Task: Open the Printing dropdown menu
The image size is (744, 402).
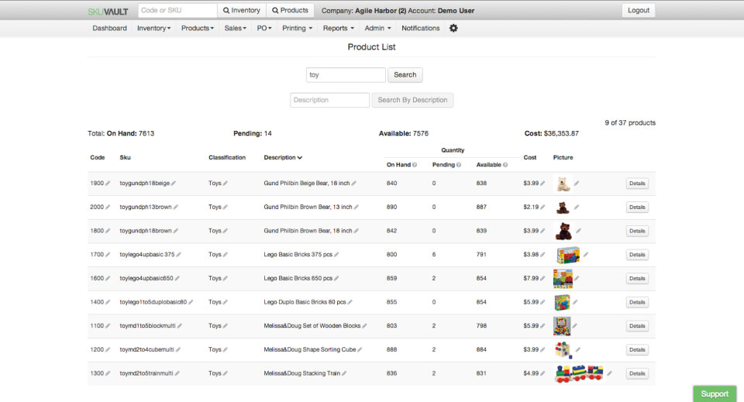Action: click(x=297, y=28)
